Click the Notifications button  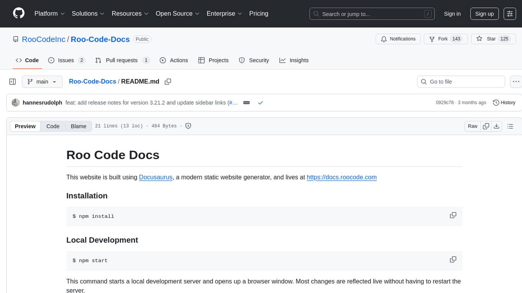click(398, 39)
